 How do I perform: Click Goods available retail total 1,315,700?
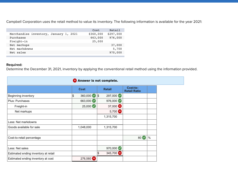(x=110, y=127)
